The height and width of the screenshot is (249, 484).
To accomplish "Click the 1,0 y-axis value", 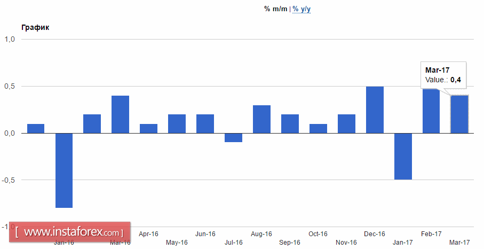I will coord(10,39).
